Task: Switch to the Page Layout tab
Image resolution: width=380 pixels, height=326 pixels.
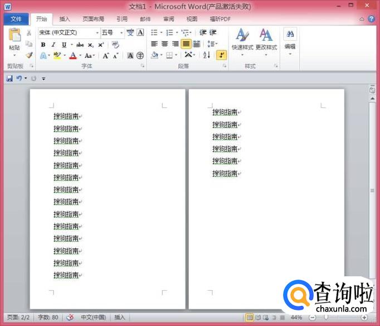Action: [x=93, y=19]
